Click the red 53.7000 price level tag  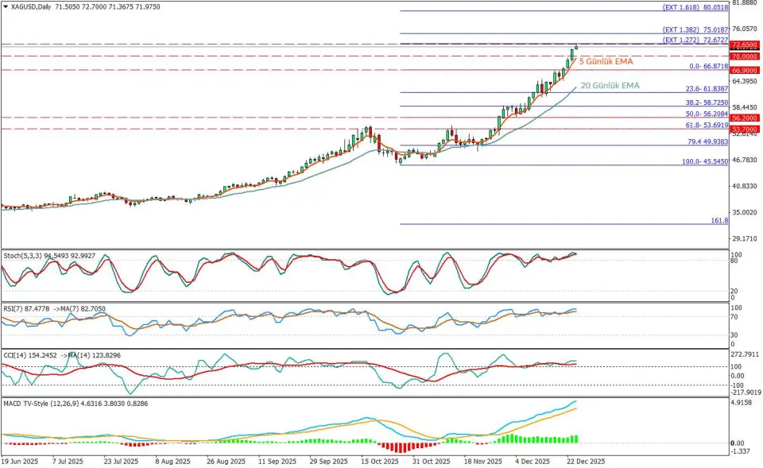[746, 129]
